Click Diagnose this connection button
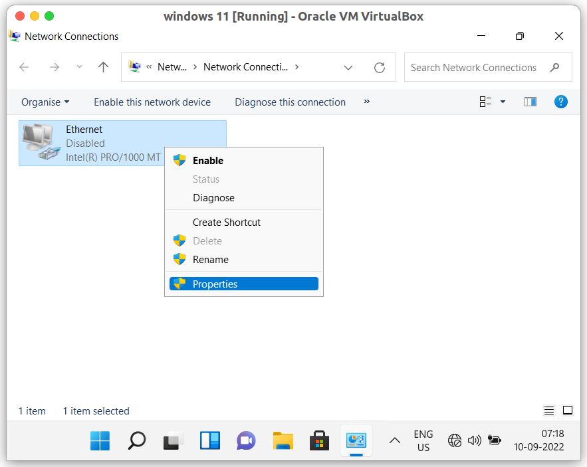The width and height of the screenshot is (587, 467). tap(290, 102)
